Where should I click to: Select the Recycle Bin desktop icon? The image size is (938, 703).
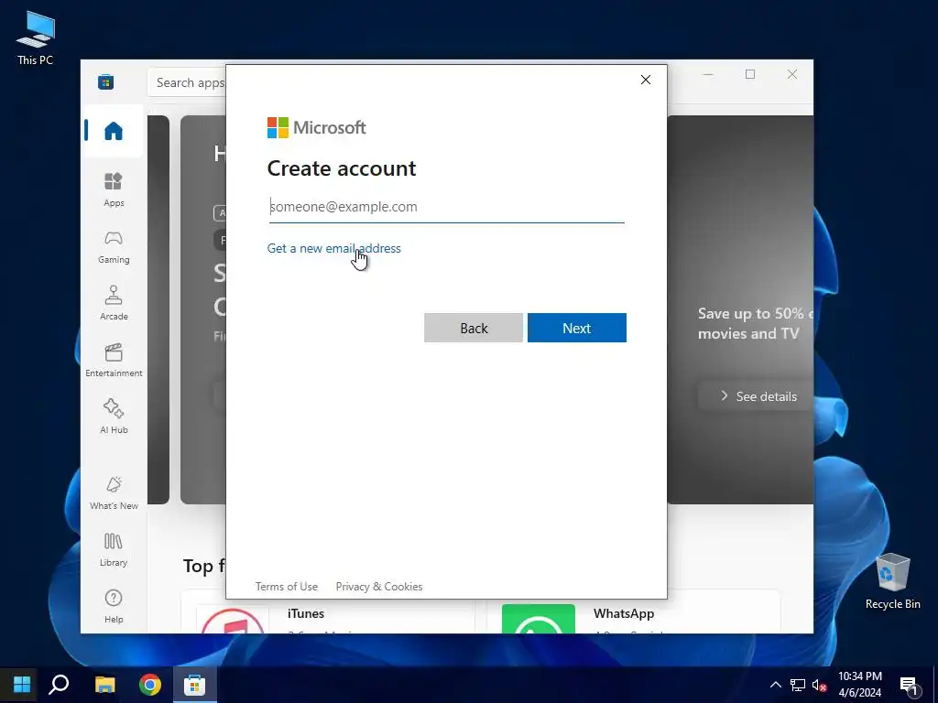[x=892, y=581]
